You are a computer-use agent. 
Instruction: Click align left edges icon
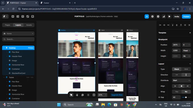click(160, 25)
